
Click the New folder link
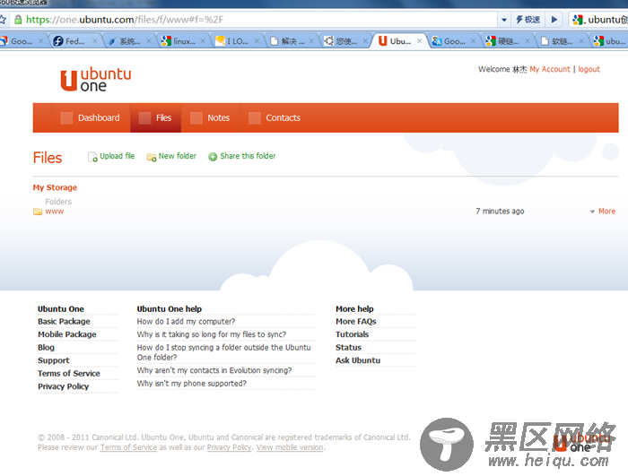[178, 156]
